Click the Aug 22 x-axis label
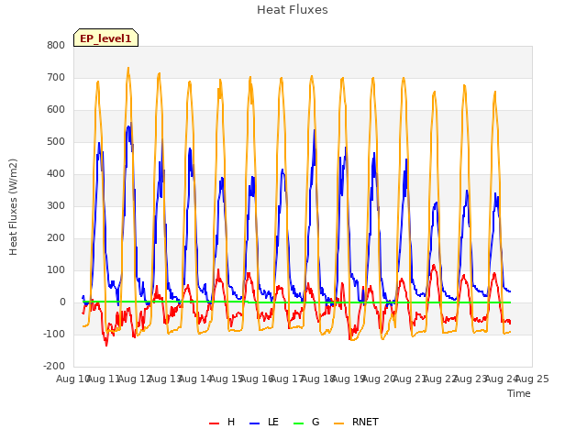Viewport: 587px width, 440px height. 440,379
